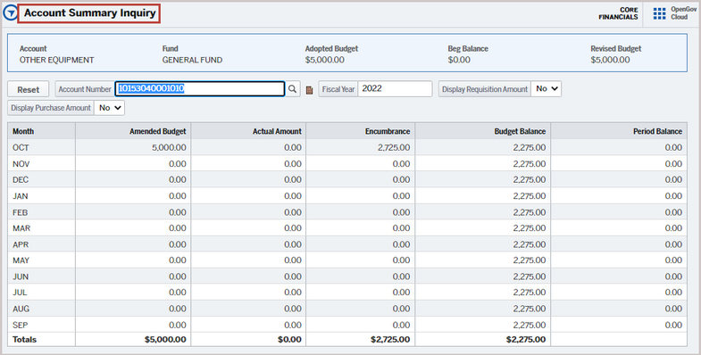Select the MAR month row label
Image resolution: width=701 pixels, height=355 pixels.
(x=21, y=228)
